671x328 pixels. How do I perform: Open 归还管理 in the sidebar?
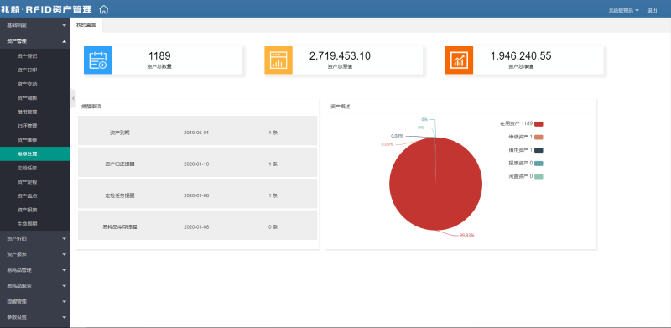tap(34, 126)
